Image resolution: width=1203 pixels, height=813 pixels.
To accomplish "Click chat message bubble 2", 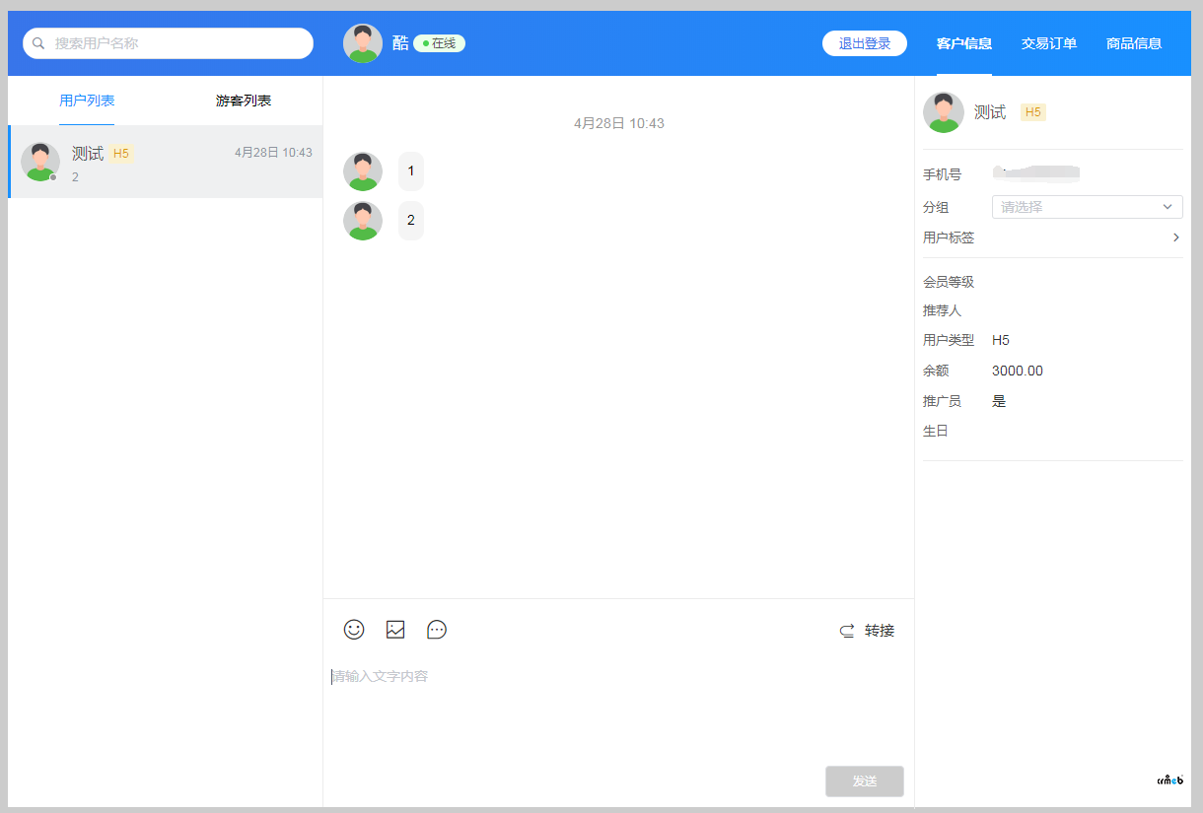I will click(411, 221).
